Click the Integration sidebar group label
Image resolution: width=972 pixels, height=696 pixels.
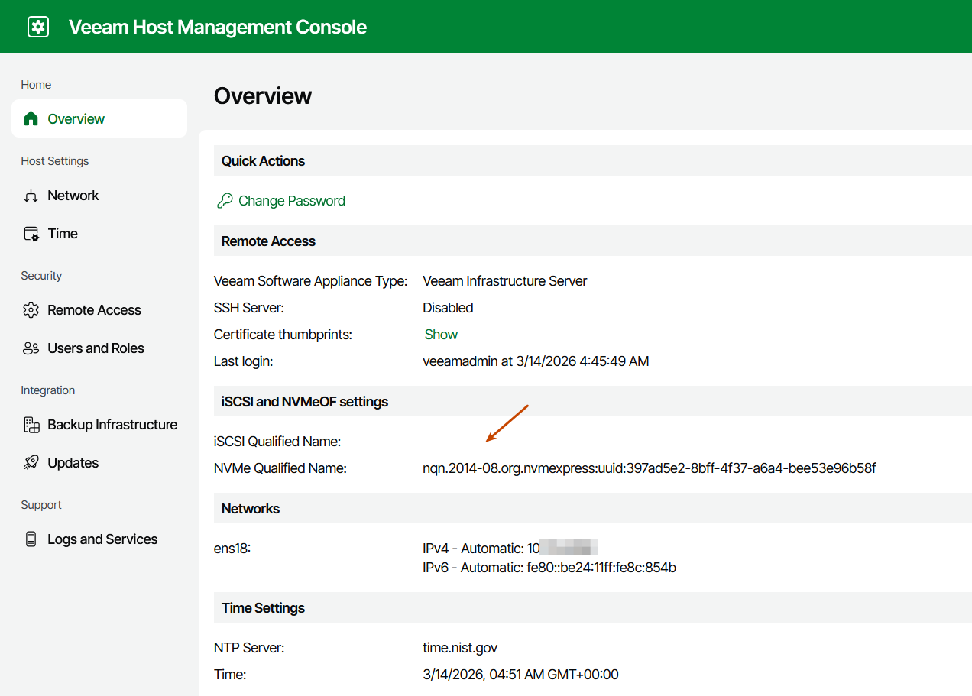coord(48,390)
